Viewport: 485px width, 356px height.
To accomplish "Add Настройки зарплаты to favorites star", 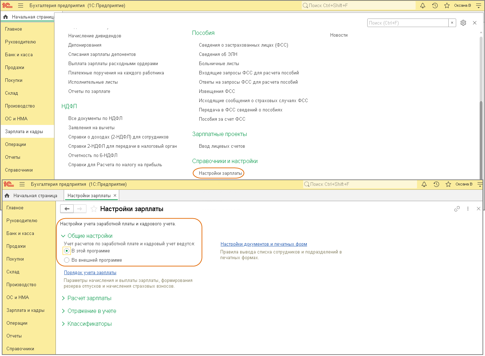I will click(x=94, y=209).
